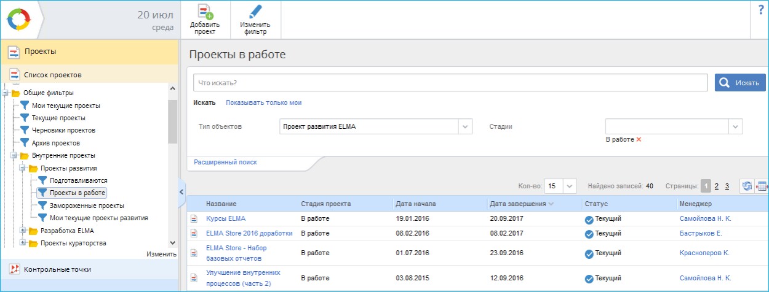Viewport: 769px width, 292px height.
Task: Open the 'Тип объектов' dropdown
Action: [x=465, y=126]
